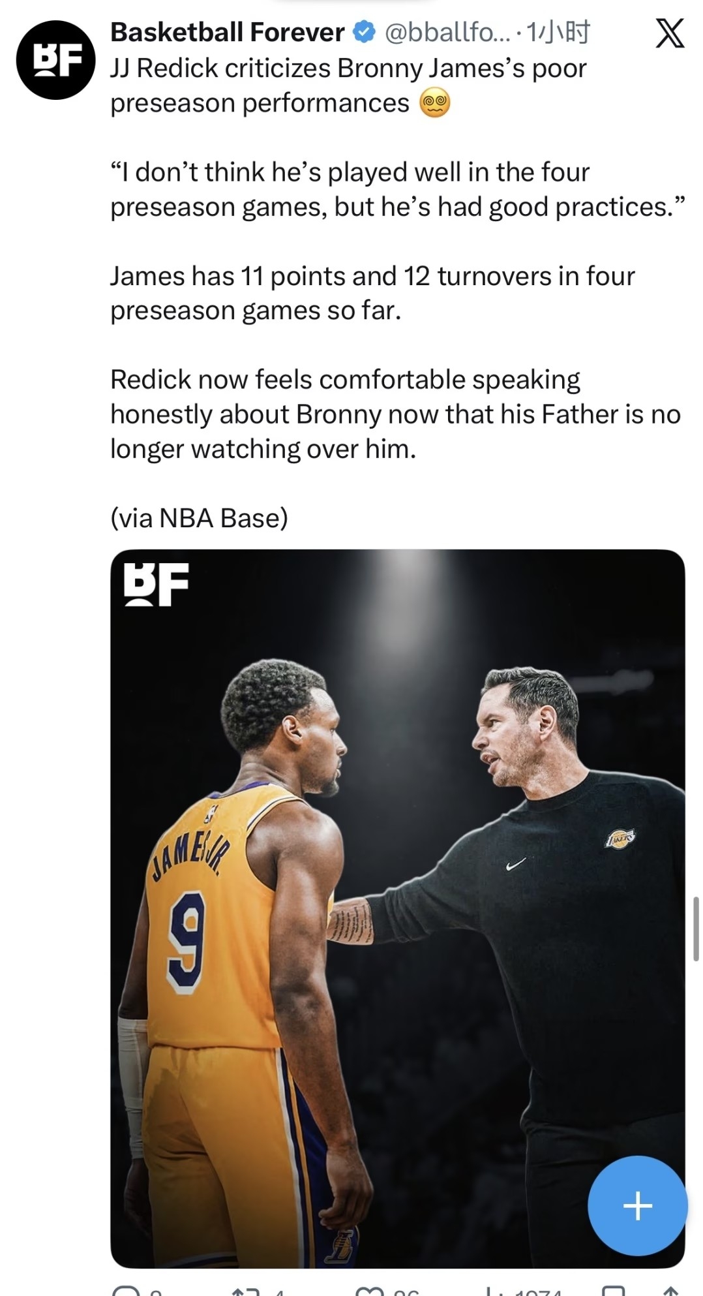Image resolution: width=703 pixels, height=1296 pixels.
Task: Tap the 1小时 timestamp
Action: (558, 32)
